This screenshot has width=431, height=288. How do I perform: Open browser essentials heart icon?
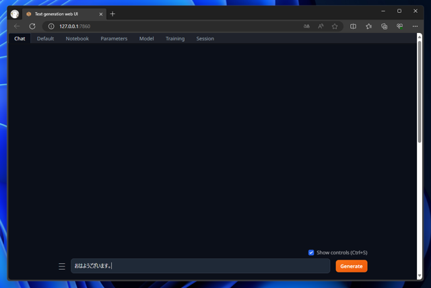pos(399,26)
